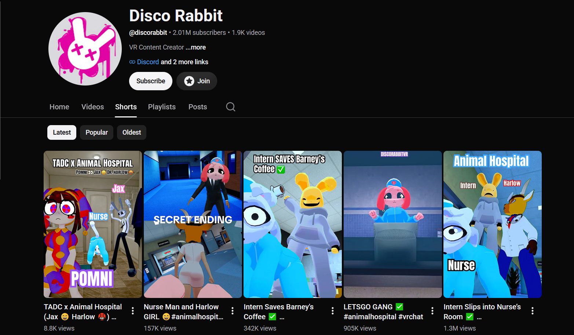Open the Playlists tab

[x=162, y=107]
